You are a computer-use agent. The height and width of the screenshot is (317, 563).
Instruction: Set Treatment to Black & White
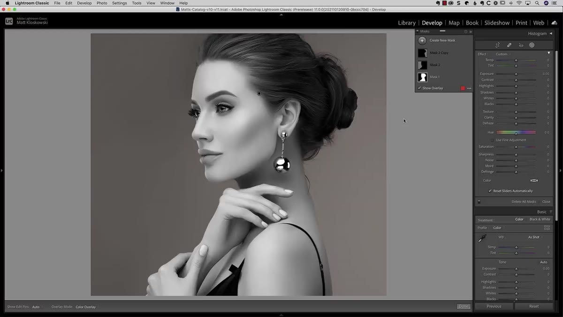[x=540, y=219]
